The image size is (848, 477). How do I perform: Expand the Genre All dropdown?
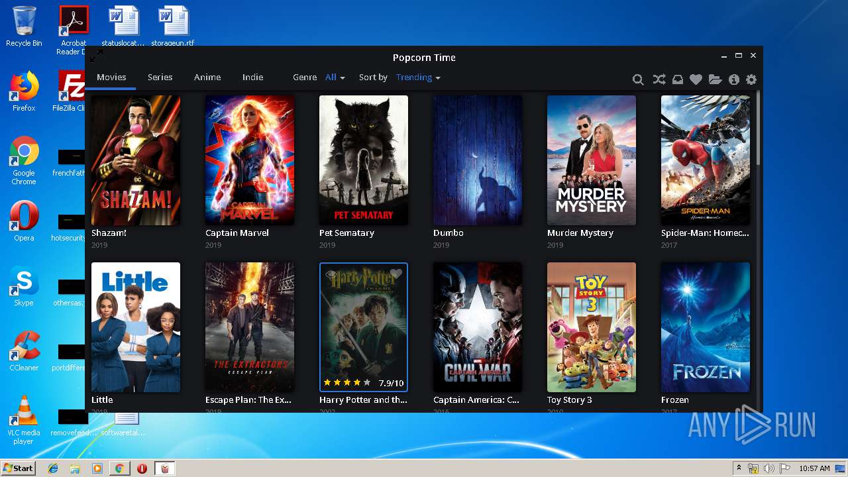click(x=335, y=78)
